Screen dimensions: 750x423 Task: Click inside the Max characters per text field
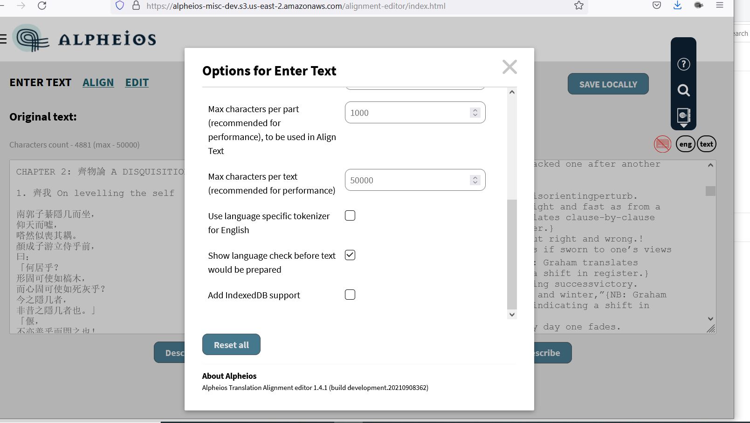tap(406, 180)
